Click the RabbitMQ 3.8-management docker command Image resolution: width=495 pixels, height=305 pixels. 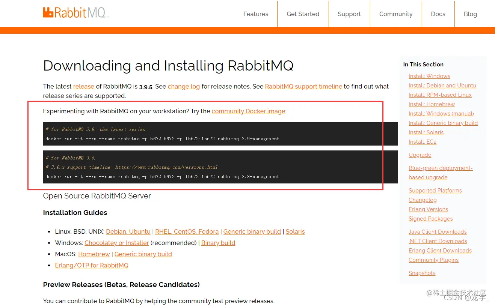point(162,176)
